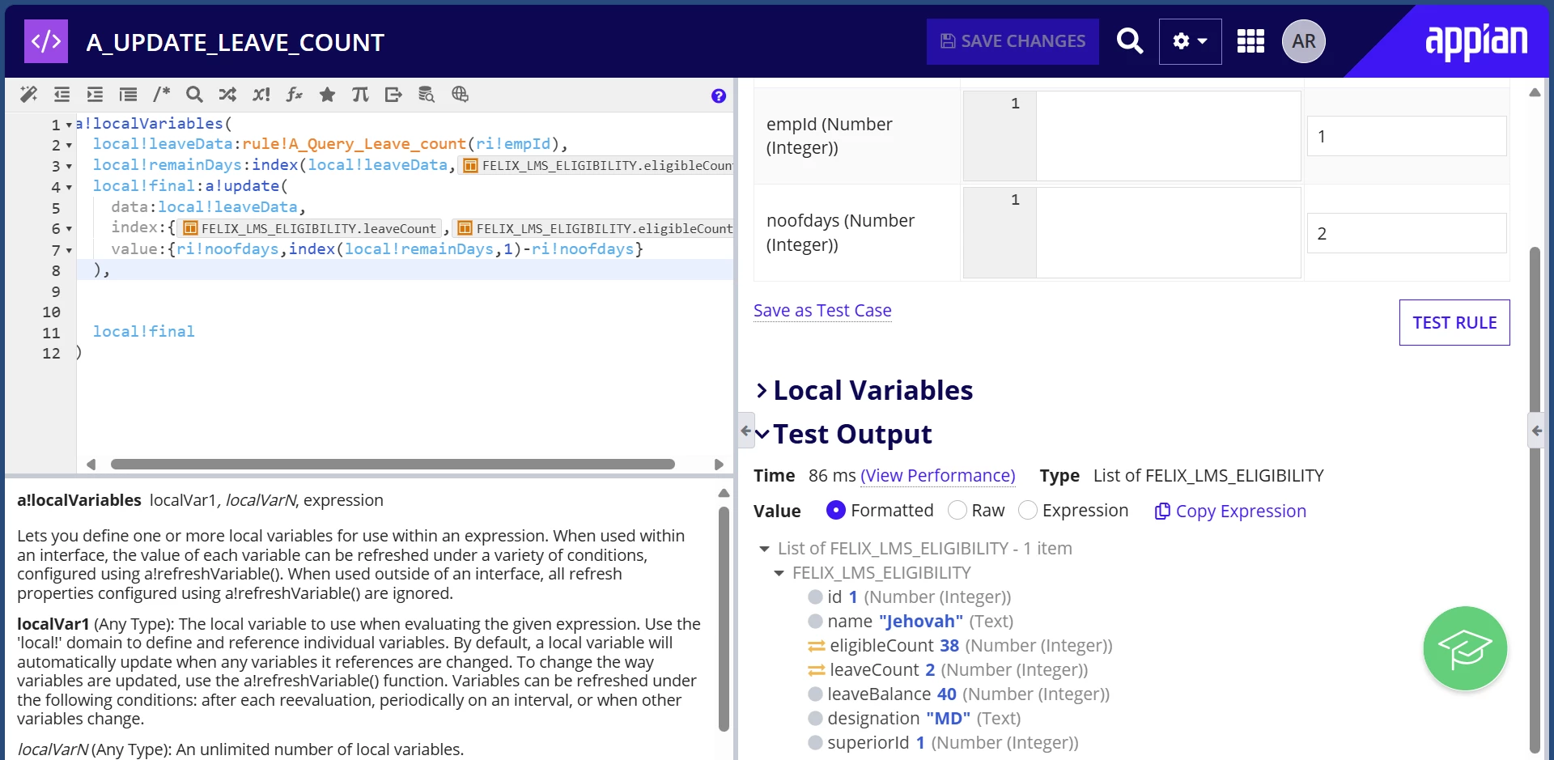Fold code at line 2 arrow
The image size is (1554, 760).
tap(69, 146)
